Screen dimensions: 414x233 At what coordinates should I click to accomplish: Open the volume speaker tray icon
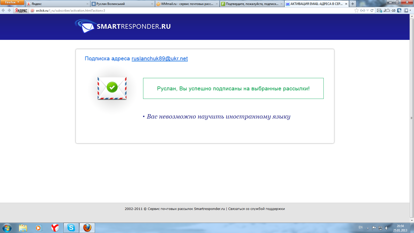(387, 228)
